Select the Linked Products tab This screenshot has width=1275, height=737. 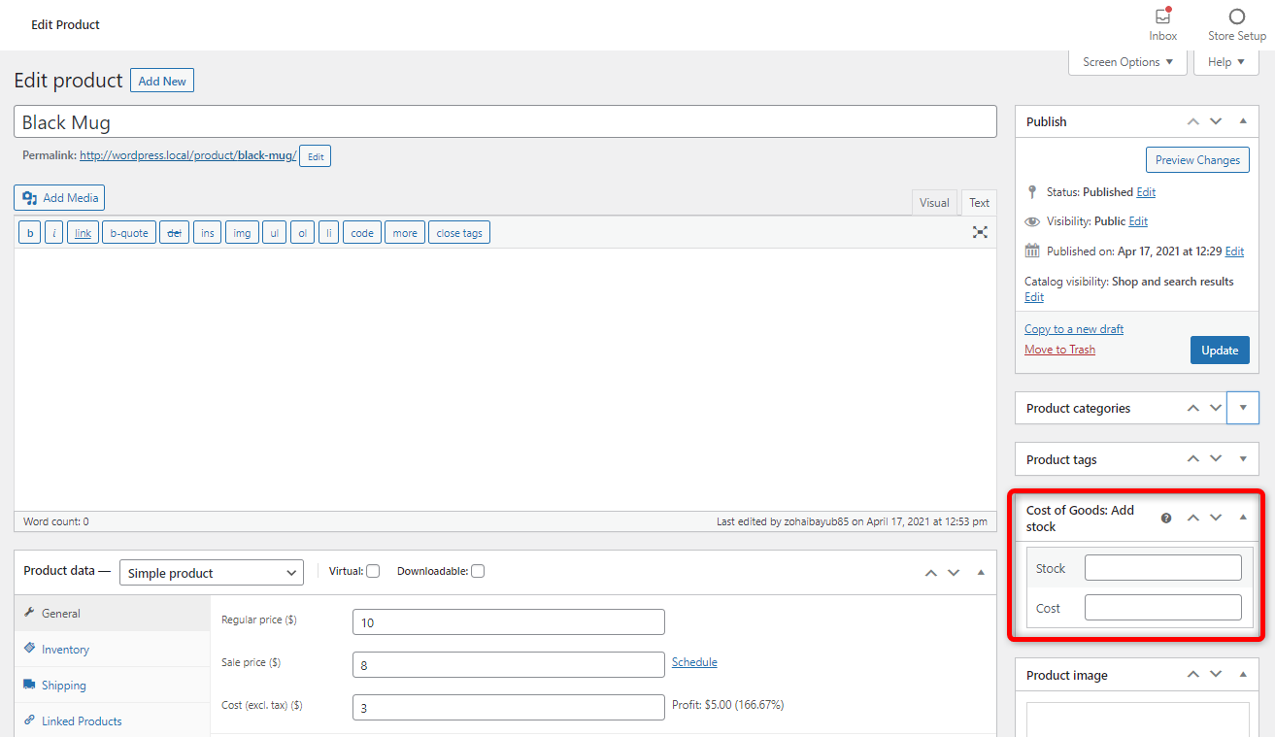pos(112,721)
